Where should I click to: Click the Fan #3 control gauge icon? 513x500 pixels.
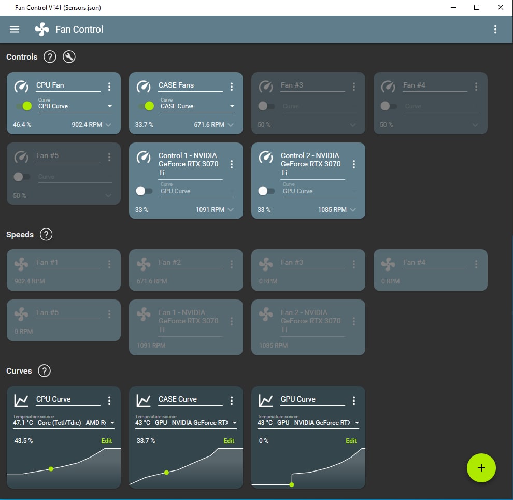[x=266, y=87]
